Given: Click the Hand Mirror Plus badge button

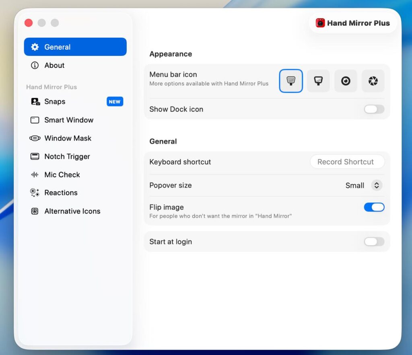Looking at the screenshot, I should coord(353,23).
